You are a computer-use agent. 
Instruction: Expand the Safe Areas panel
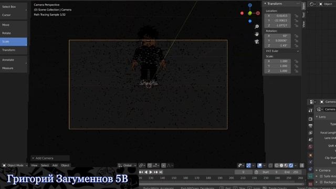tap(325, 176)
